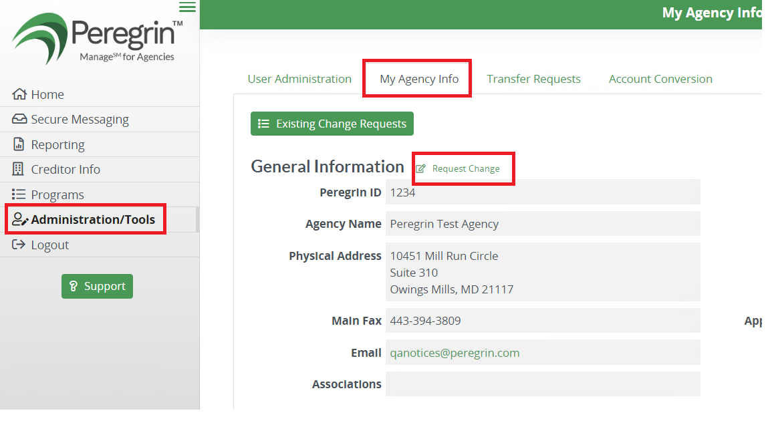Click the Main Fax label
The width and height of the screenshot is (770, 433).
pos(356,321)
